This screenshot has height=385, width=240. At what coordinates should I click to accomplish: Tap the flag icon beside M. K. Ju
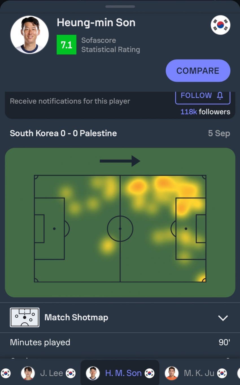pyautogui.click(x=222, y=373)
